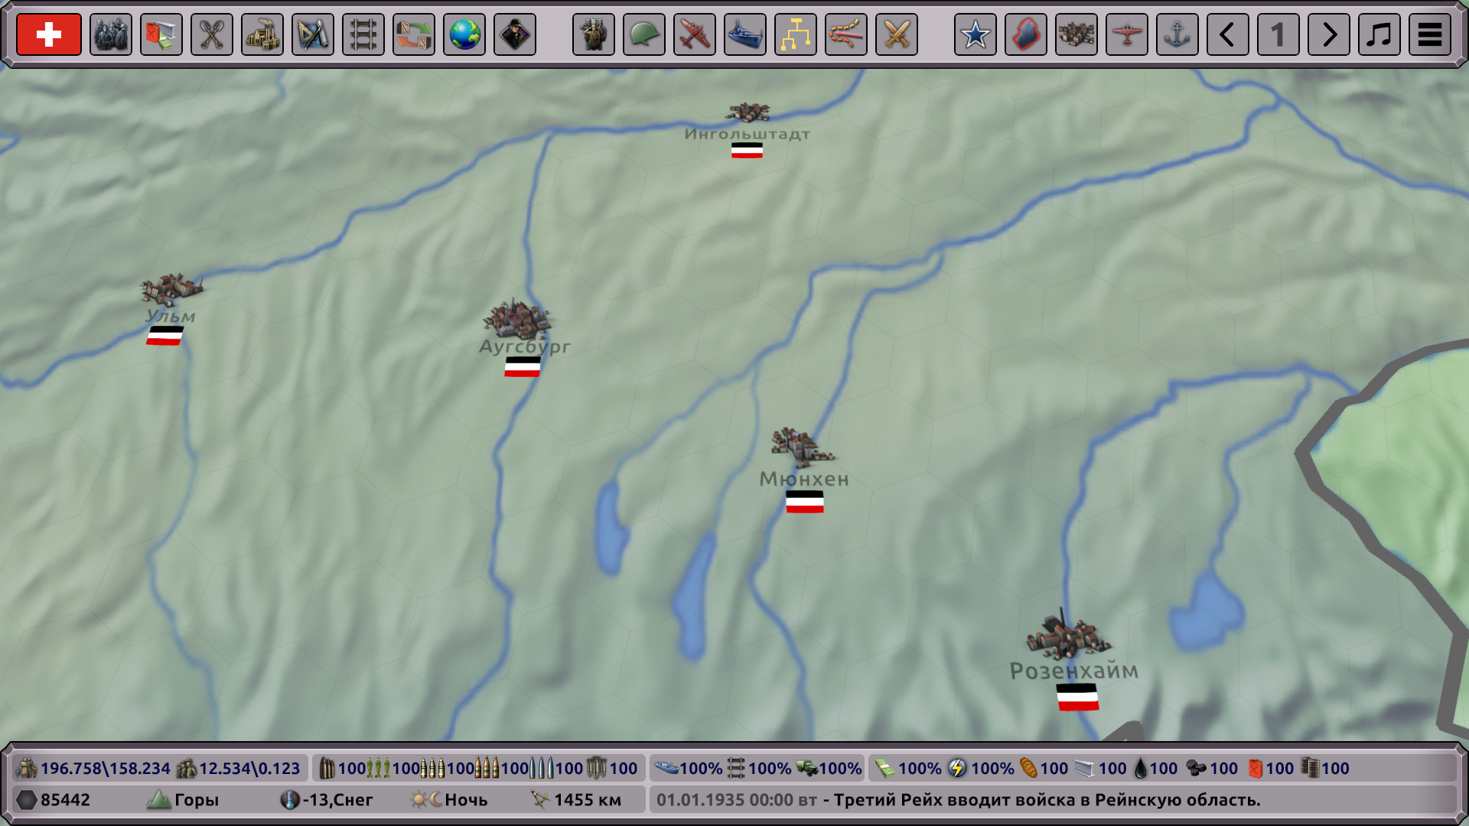Open the resources and fuel panel
1469x826 pixels.
point(161,34)
